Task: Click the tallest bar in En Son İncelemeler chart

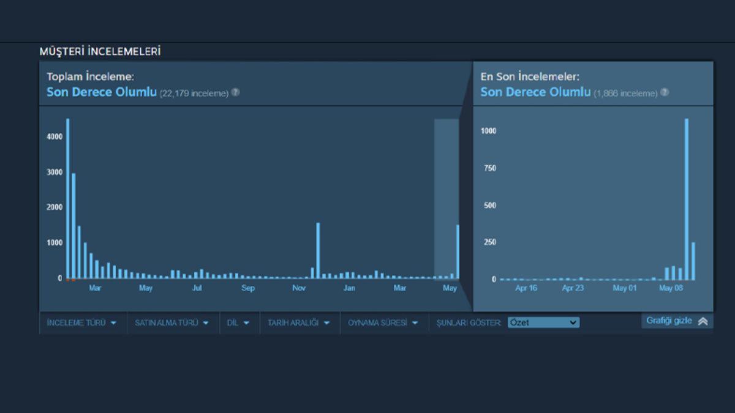Action: point(687,196)
